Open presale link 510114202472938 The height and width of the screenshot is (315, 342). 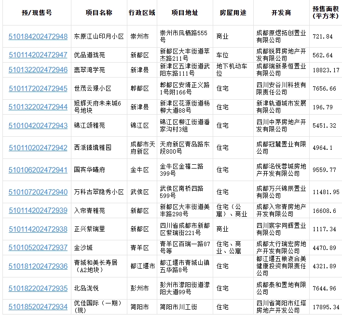[38, 229]
